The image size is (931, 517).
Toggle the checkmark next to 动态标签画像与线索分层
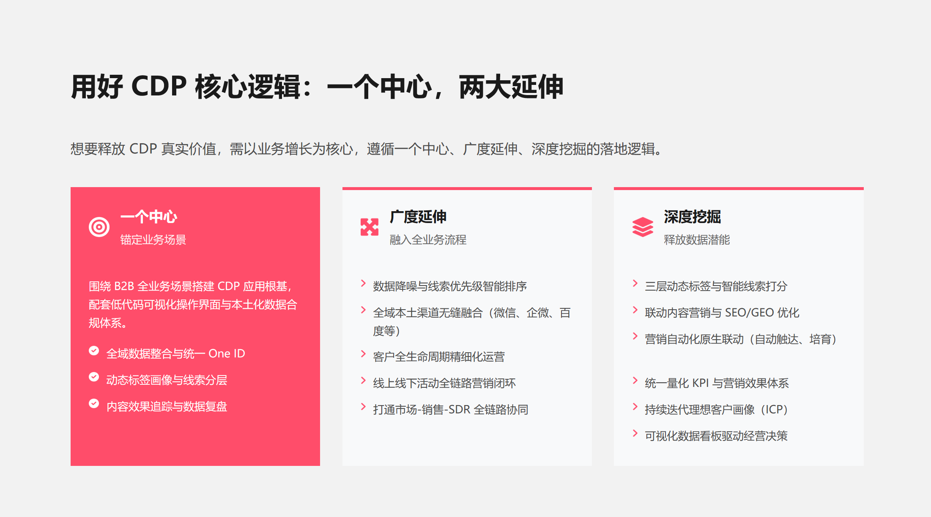(x=93, y=378)
